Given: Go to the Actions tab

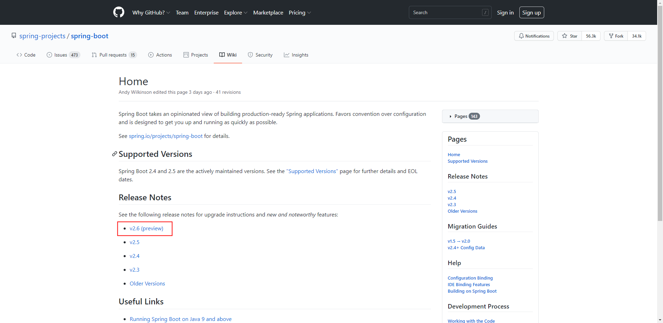Looking at the screenshot, I should click(160, 55).
